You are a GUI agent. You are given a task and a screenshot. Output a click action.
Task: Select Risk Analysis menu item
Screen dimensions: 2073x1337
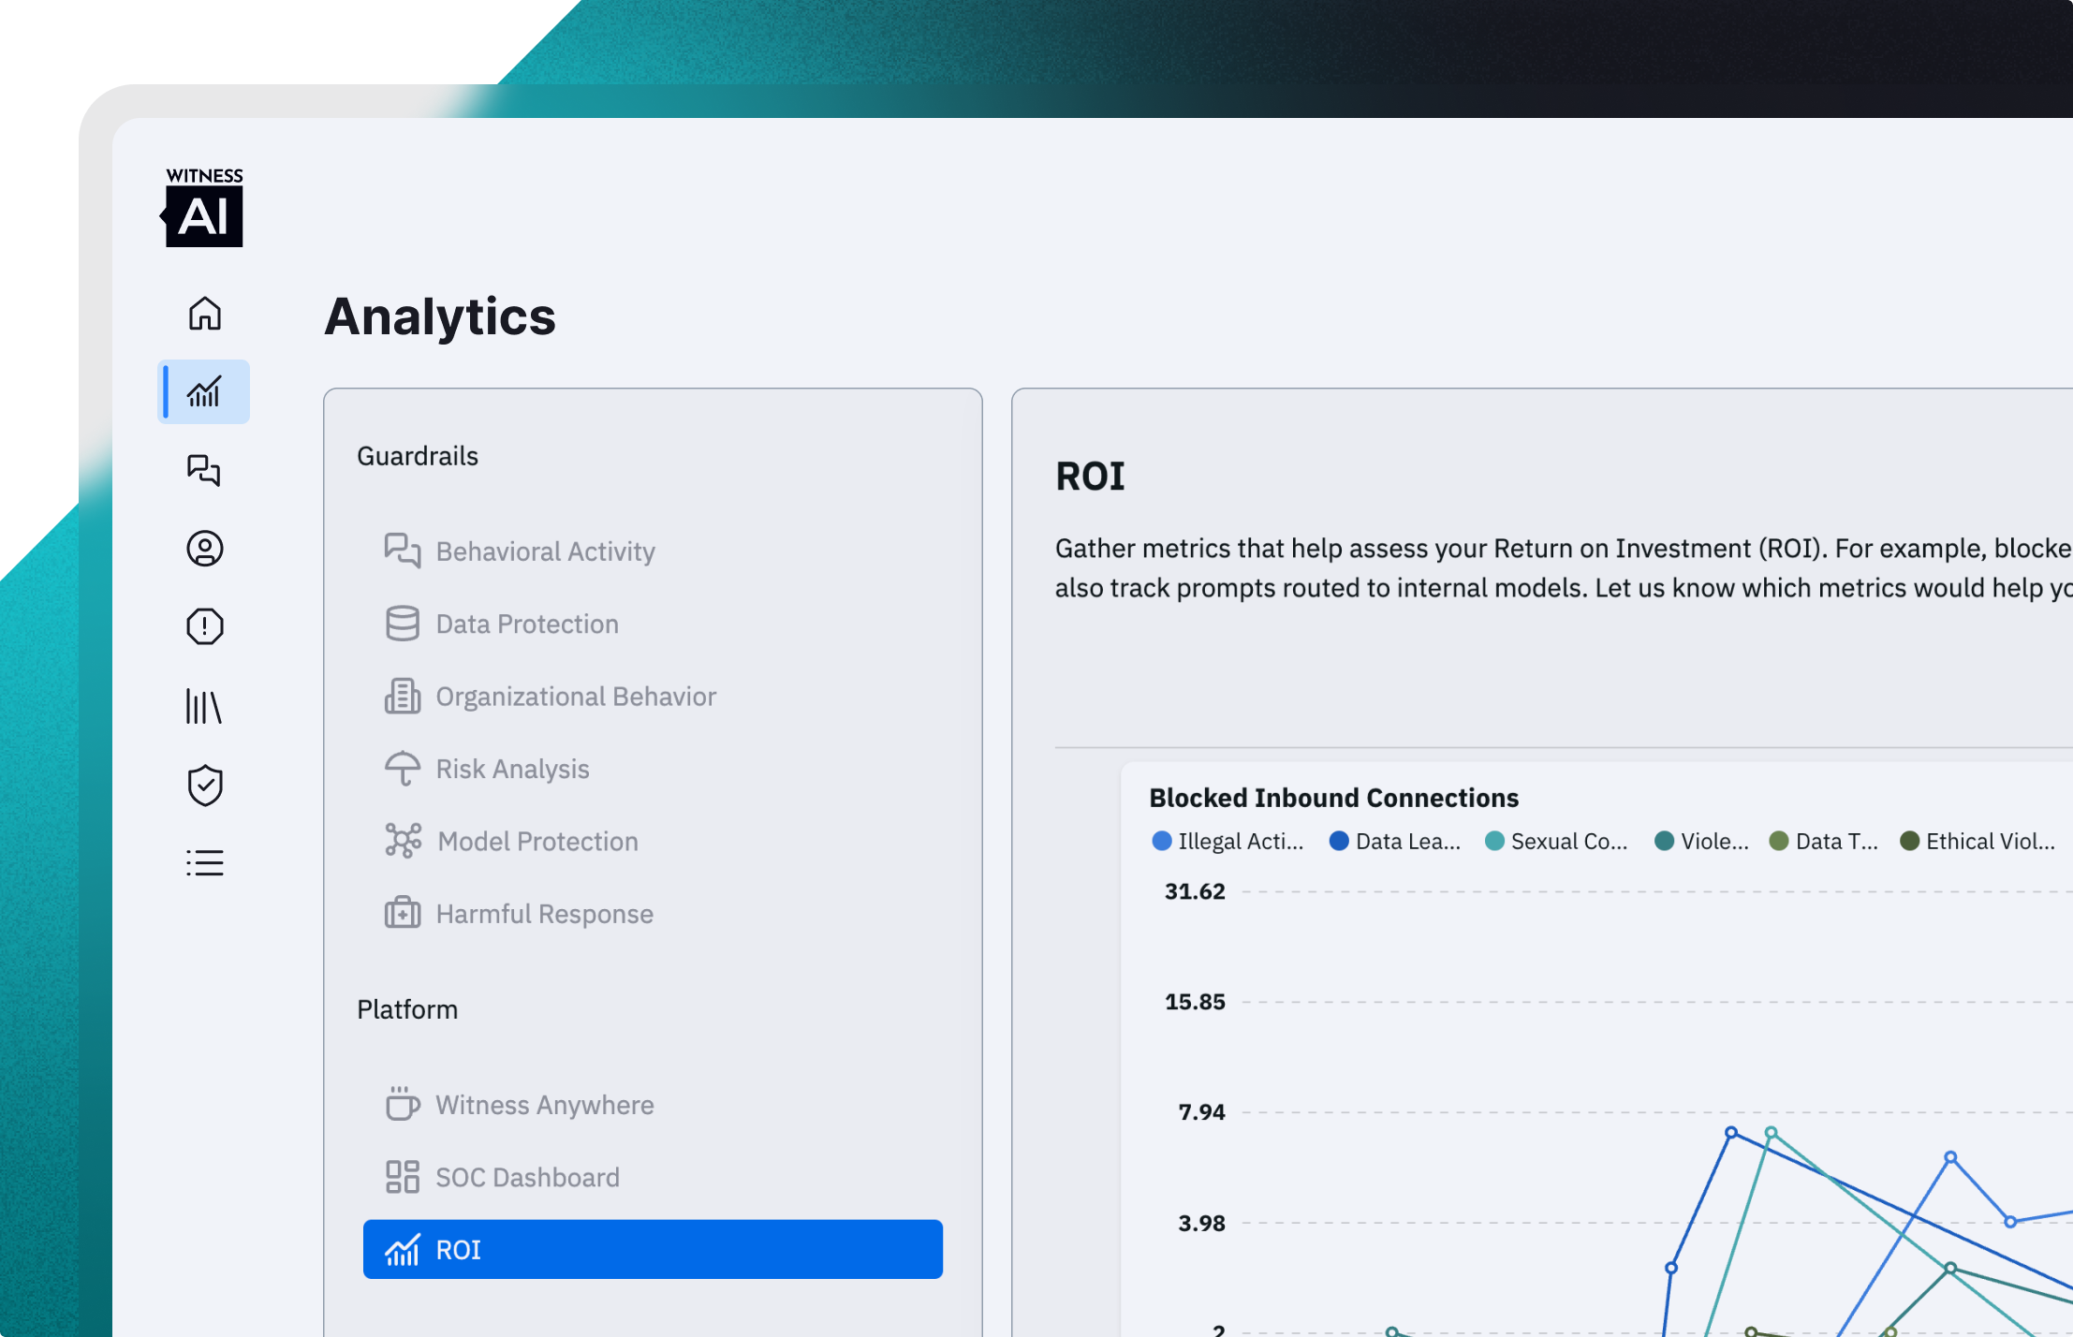653,769
